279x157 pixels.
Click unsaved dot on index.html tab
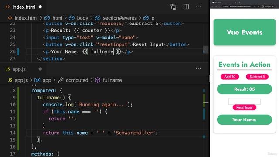[x=40, y=7]
